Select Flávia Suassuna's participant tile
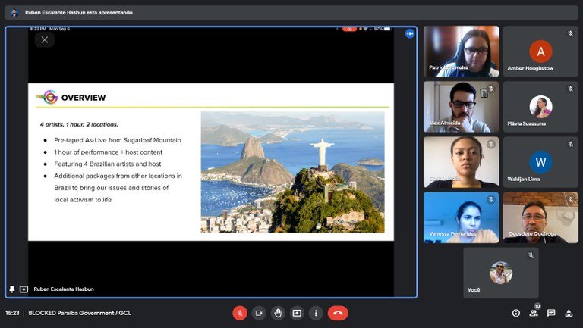 click(x=540, y=107)
